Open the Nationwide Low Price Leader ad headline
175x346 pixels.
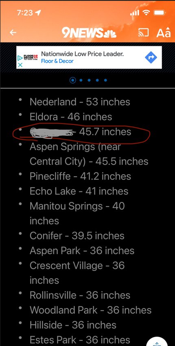tap(82, 53)
